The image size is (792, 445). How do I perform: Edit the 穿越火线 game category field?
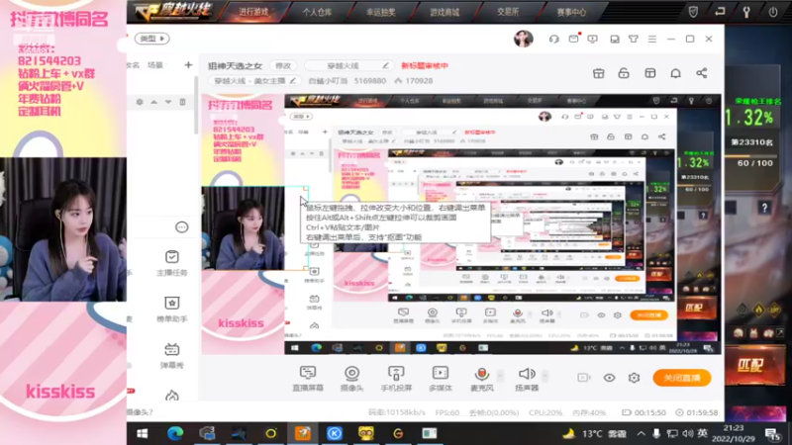[349, 65]
